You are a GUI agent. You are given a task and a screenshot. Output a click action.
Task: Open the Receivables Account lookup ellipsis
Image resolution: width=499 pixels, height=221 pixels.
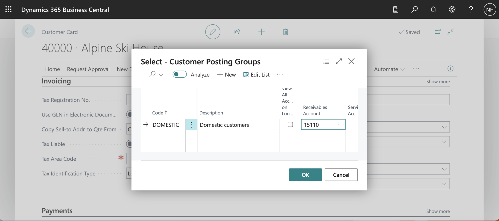[x=340, y=125]
